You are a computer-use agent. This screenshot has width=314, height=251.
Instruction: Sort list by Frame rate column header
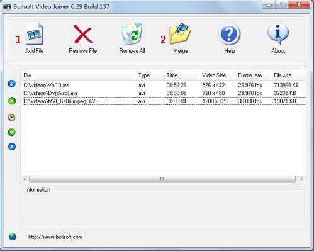pos(252,75)
